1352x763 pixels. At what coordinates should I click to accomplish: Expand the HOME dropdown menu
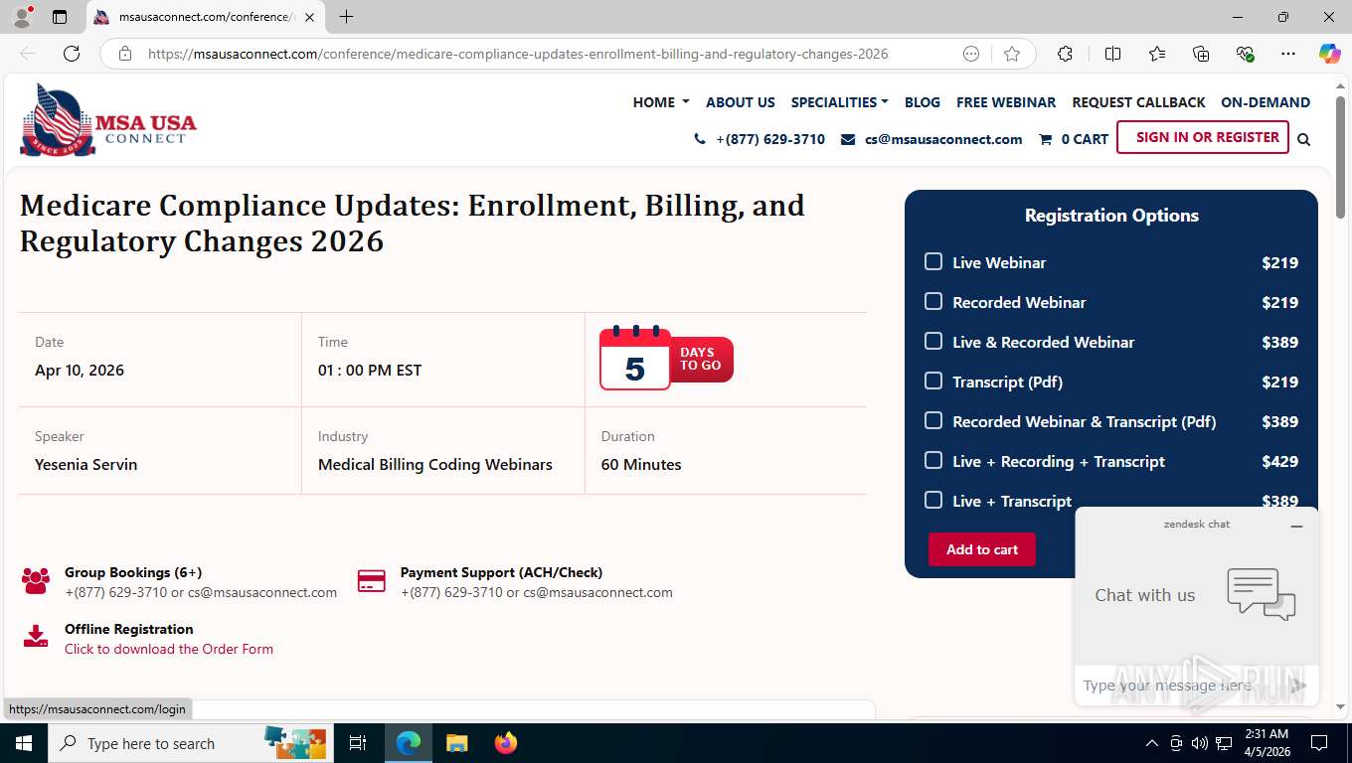pyautogui.click(x=661, y=102)
